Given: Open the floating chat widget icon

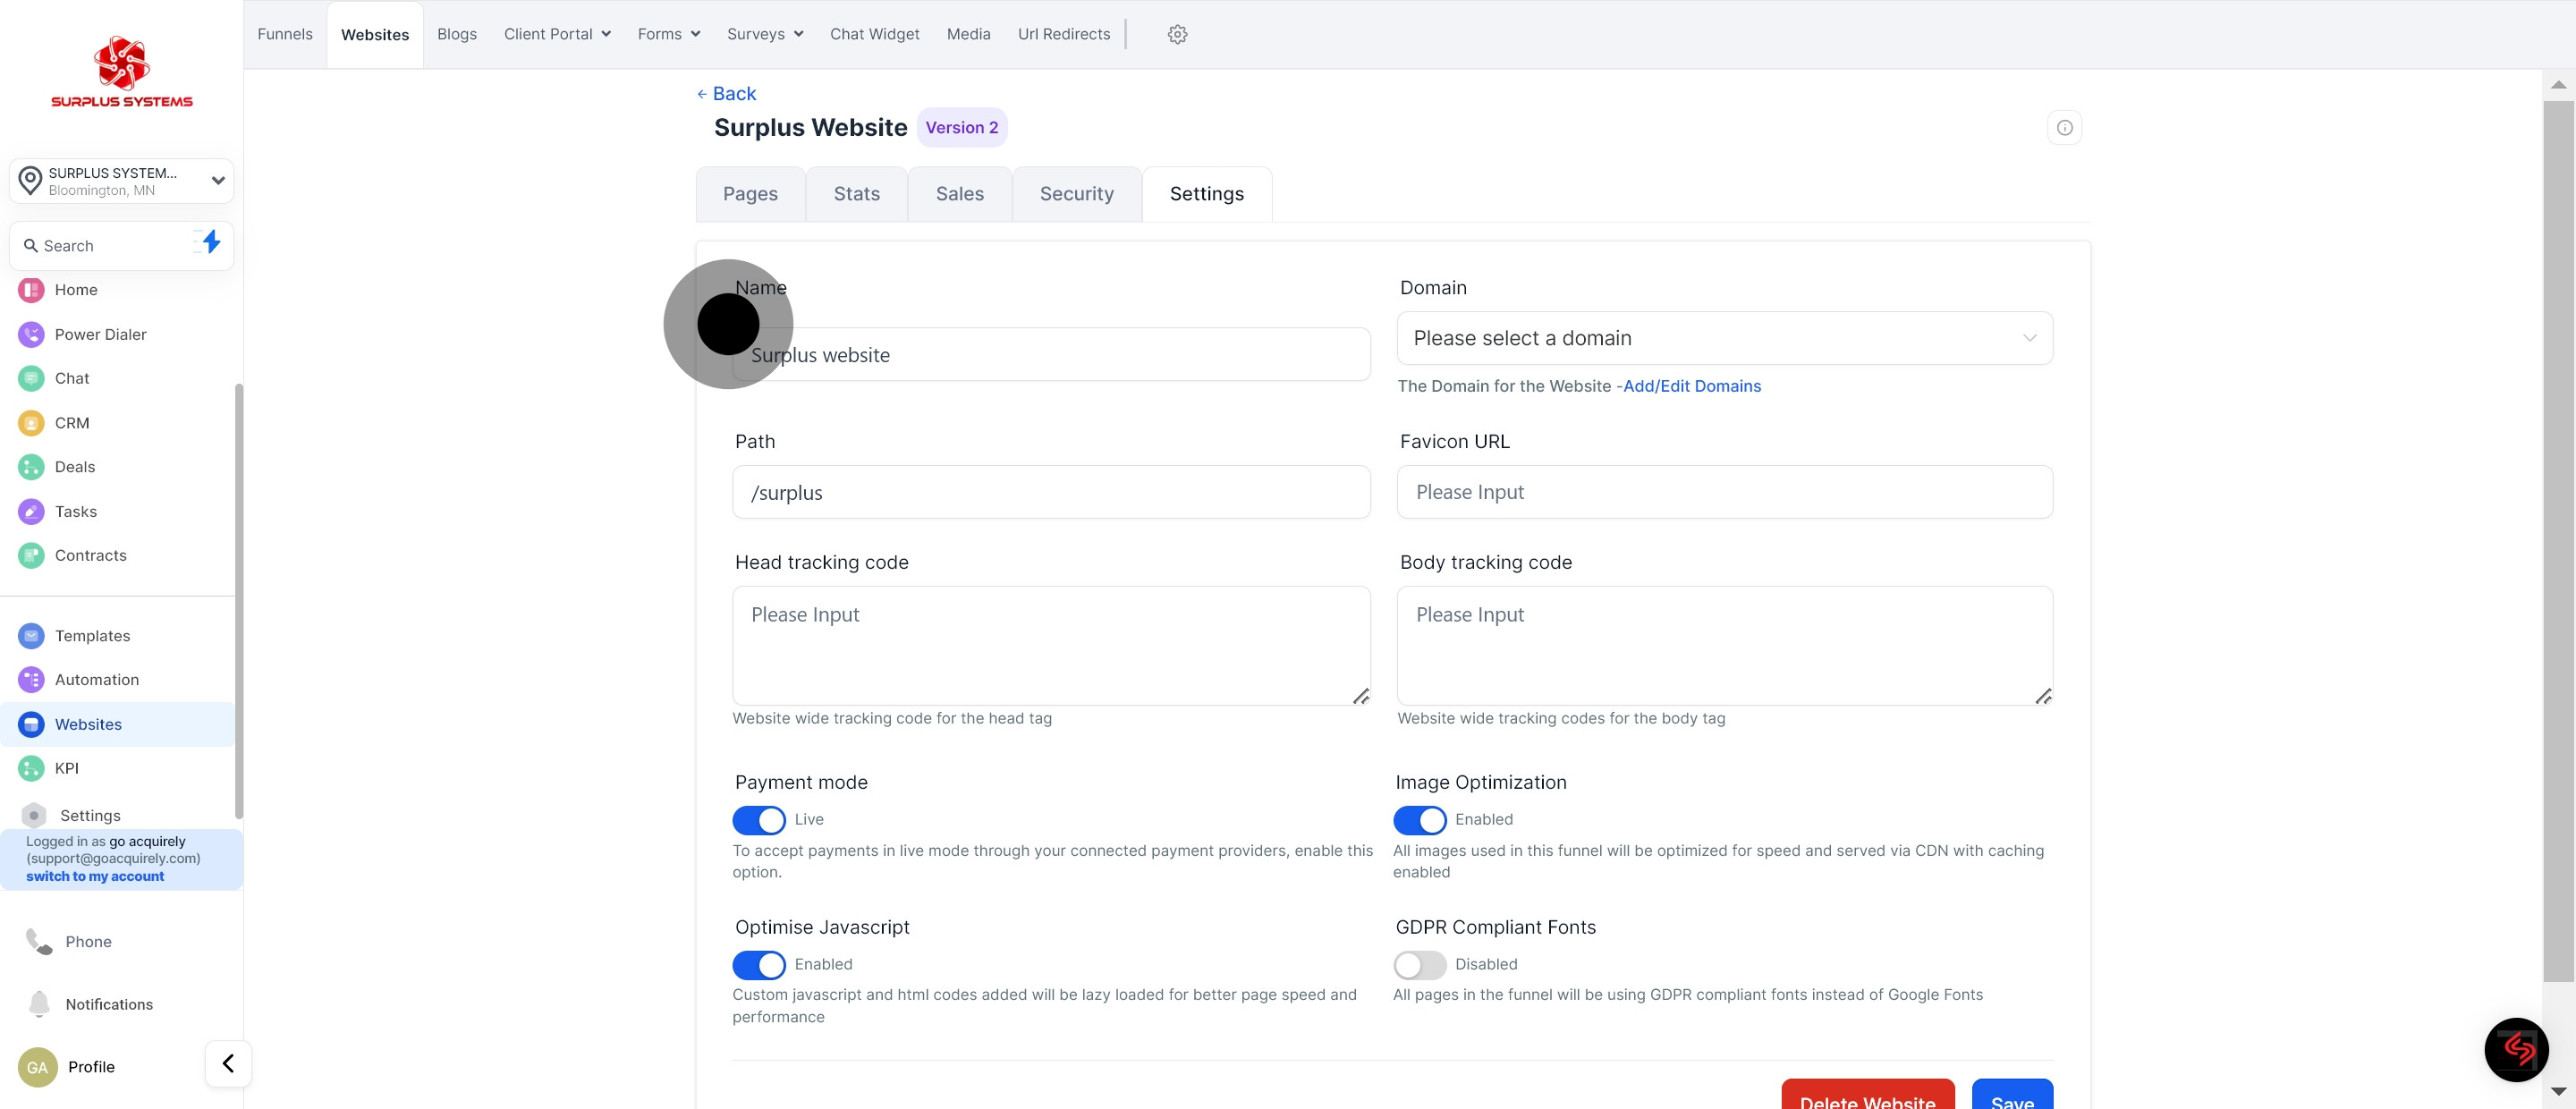Looking at the screenshot, I should click(2516, 1049).
